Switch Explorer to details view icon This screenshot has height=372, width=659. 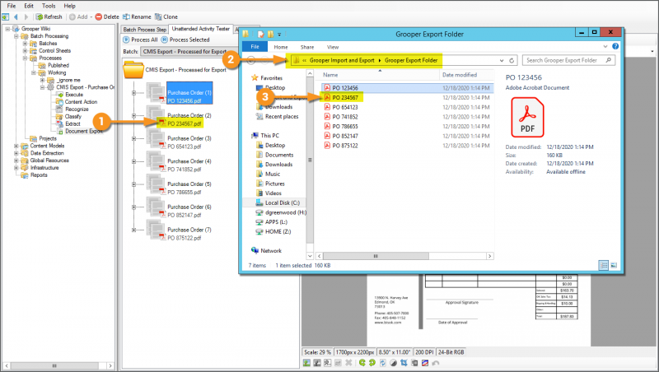pos(604,265)
